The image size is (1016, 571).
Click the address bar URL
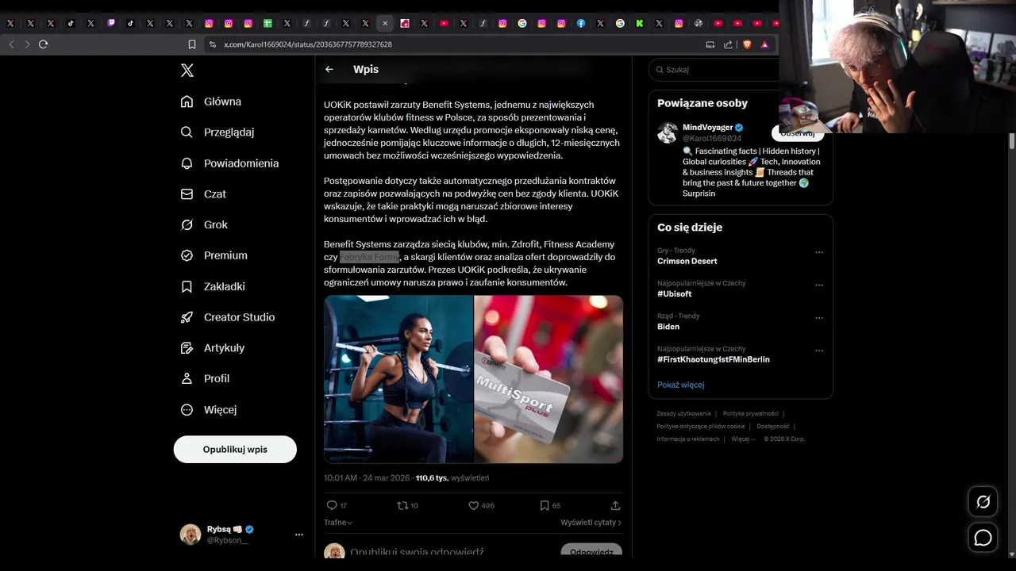(x=308, y=44)
